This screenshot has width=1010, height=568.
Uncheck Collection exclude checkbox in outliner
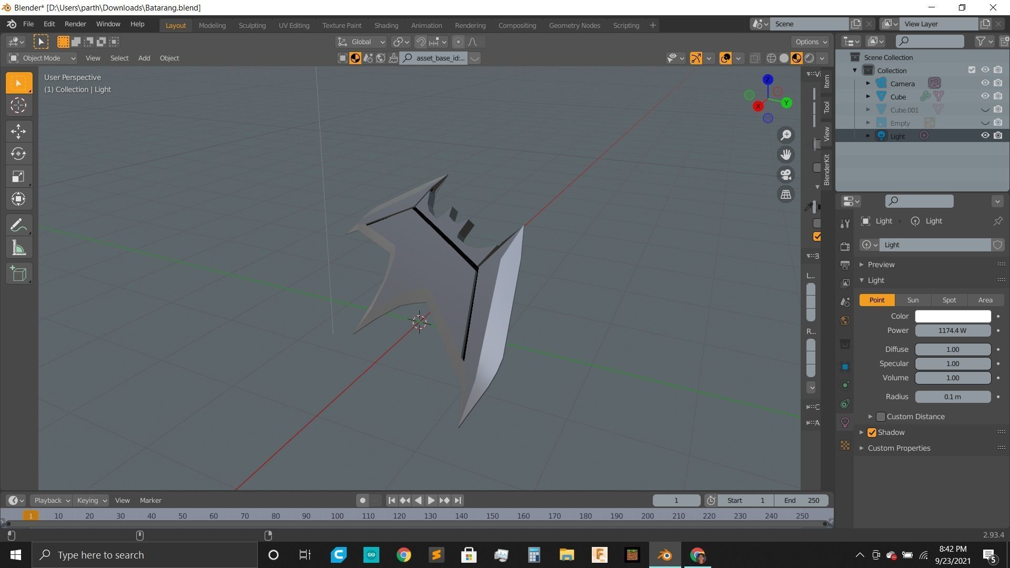972,70
